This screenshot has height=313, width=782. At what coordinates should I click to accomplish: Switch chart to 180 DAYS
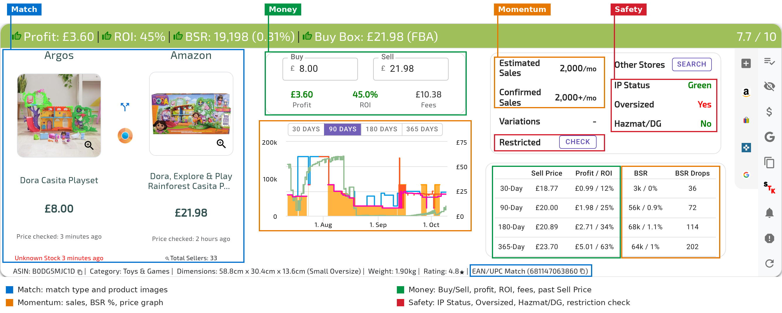(x=381, y=129)
